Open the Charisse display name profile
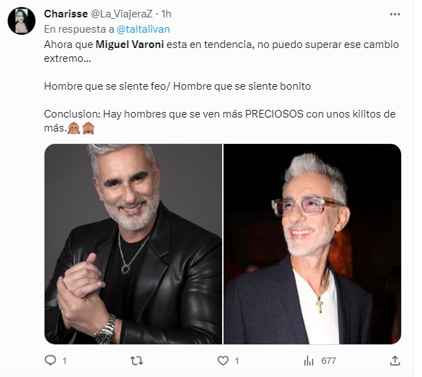 [66, 14]
